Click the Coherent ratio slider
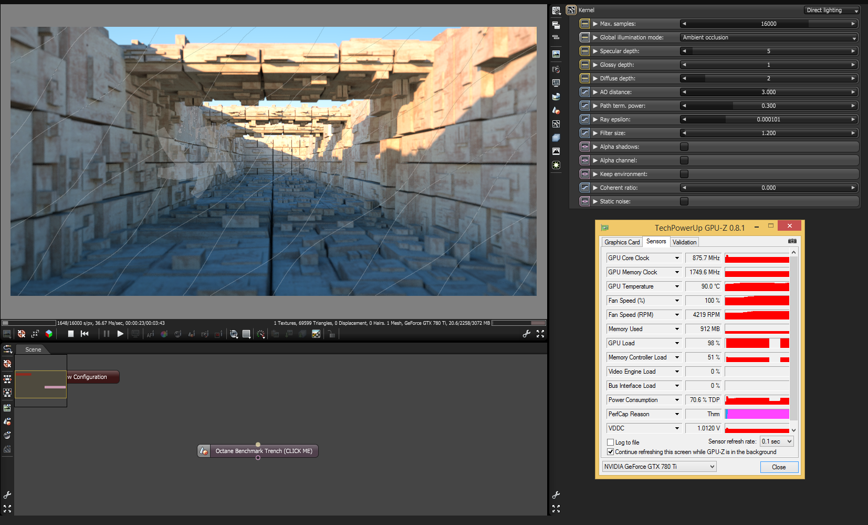 tap(769, 188)
